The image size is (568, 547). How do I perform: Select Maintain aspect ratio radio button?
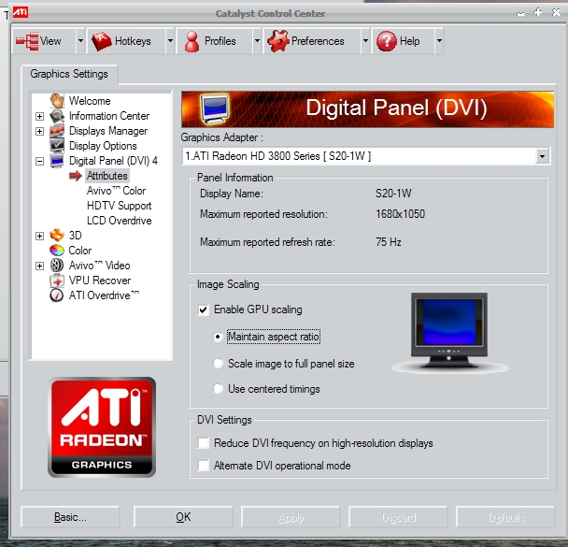218,338
